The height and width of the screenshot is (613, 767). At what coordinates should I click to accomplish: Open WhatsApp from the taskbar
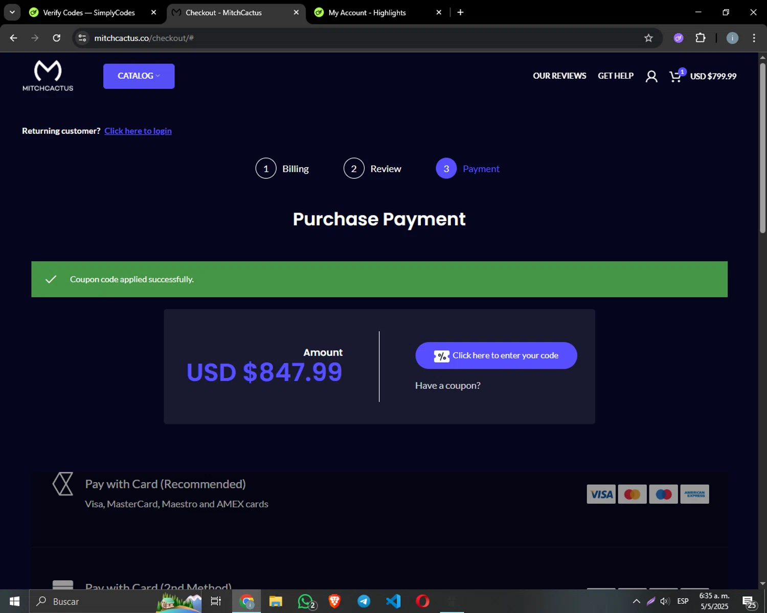click(x=306, y=601)
